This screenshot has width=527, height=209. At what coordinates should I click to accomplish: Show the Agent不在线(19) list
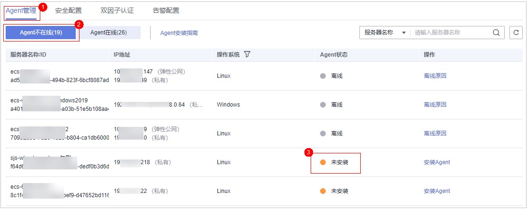coord(41,33)
